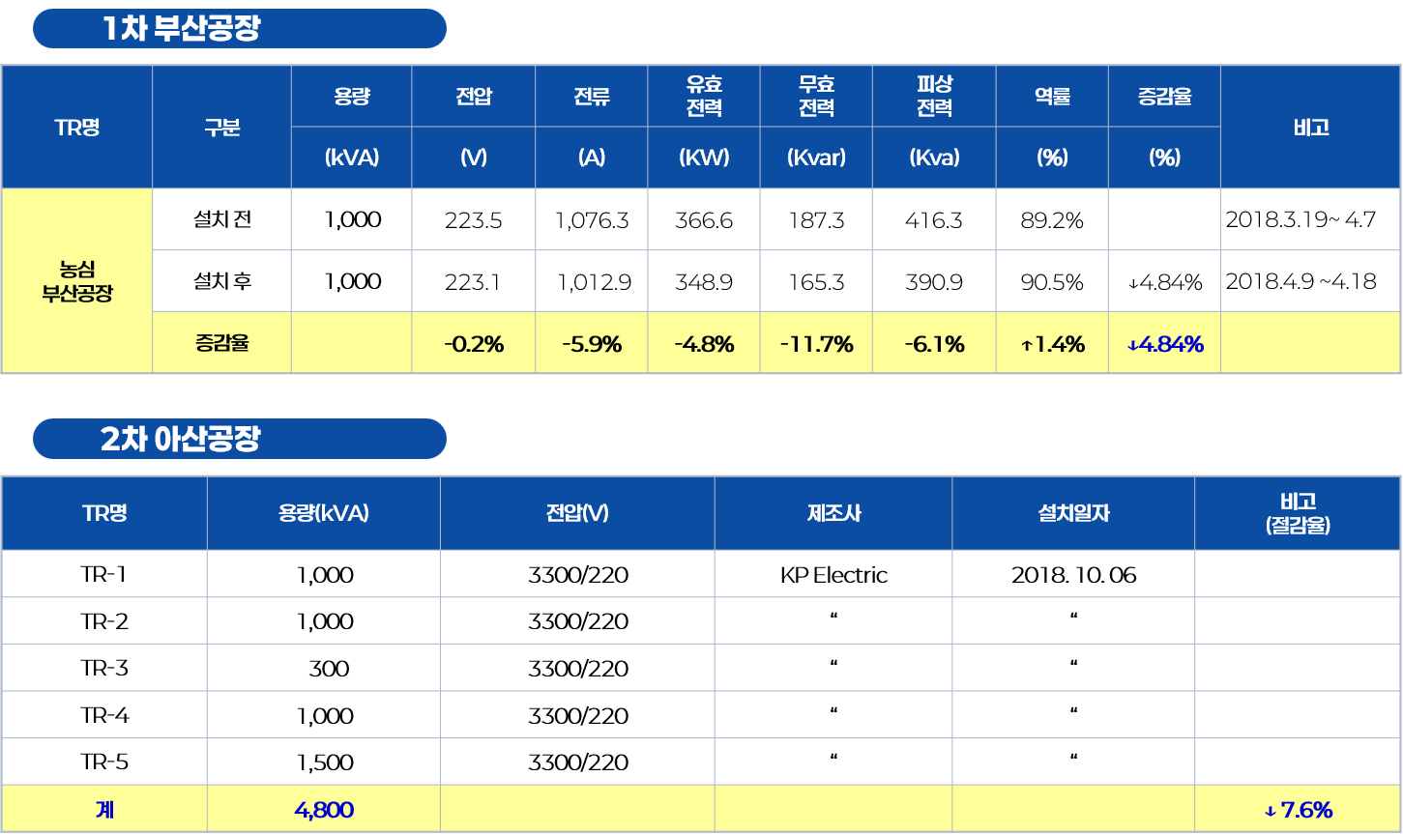Click the 2차 아산공장 section header

240,439
